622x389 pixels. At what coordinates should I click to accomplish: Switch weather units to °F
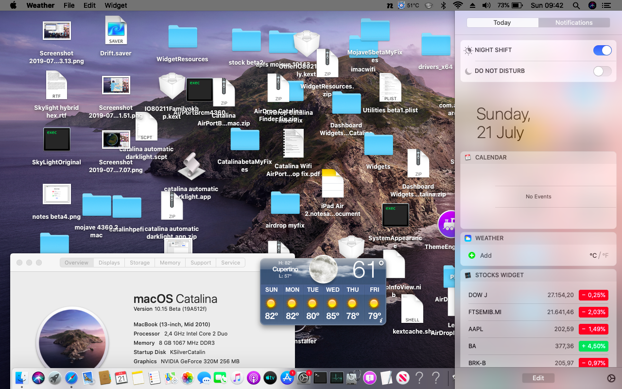pos(605,255)
